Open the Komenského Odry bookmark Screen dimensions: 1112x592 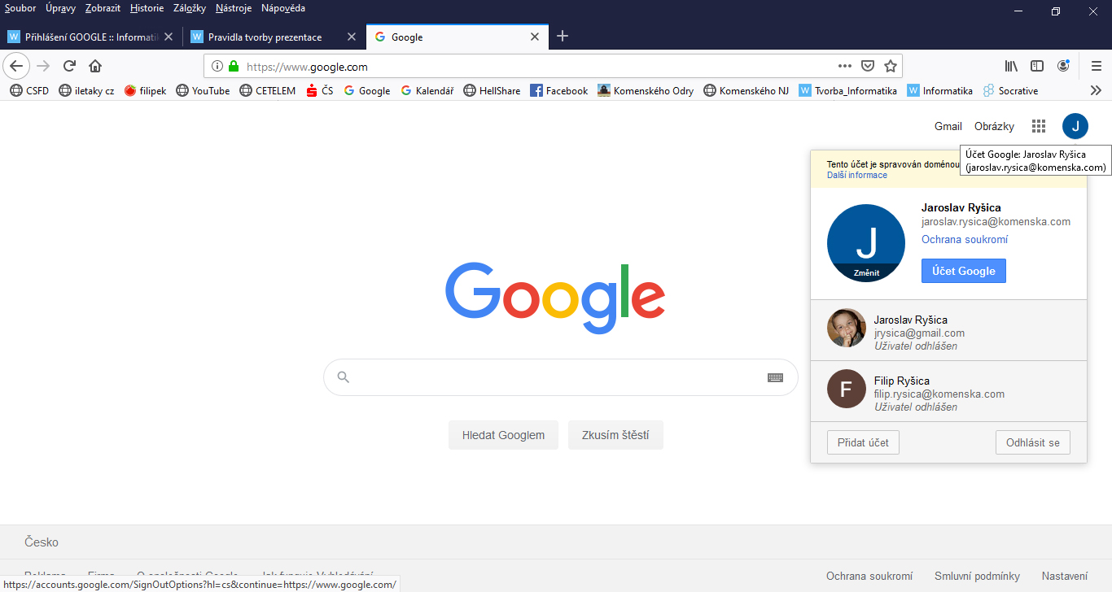coord(646,91)
